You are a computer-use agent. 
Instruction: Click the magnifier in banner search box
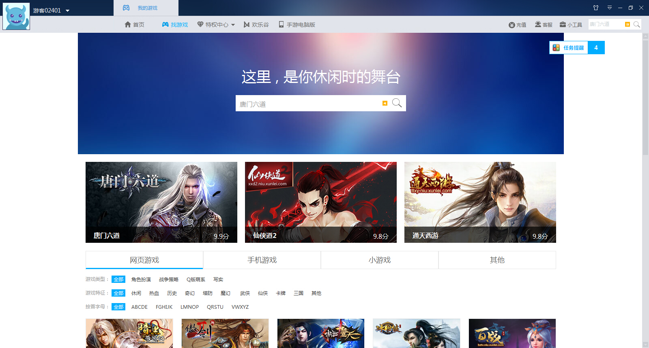click(x=397, y=103)
